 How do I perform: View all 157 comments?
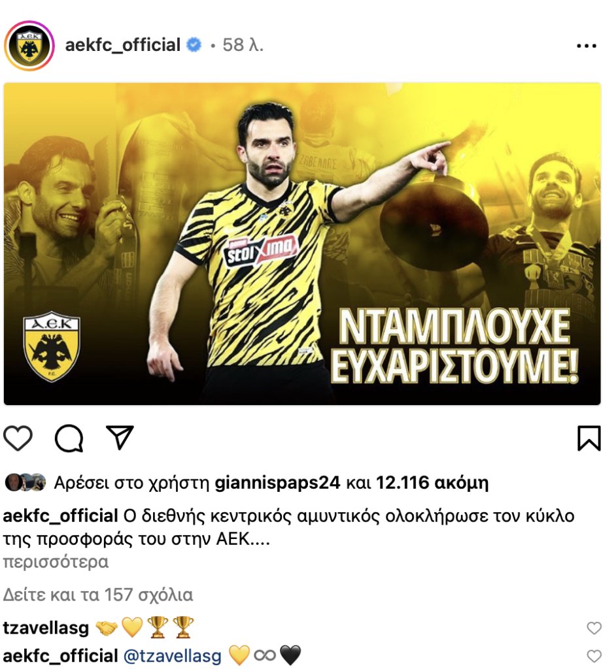pos(98,595)
